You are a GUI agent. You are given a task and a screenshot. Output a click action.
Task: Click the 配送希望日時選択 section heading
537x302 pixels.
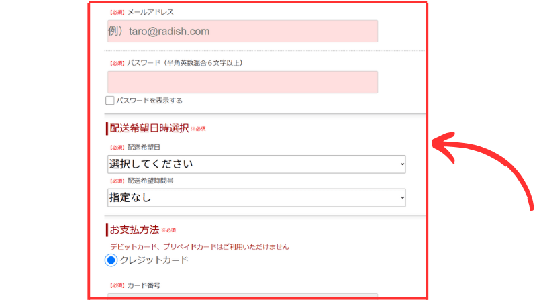coord(149,128)
